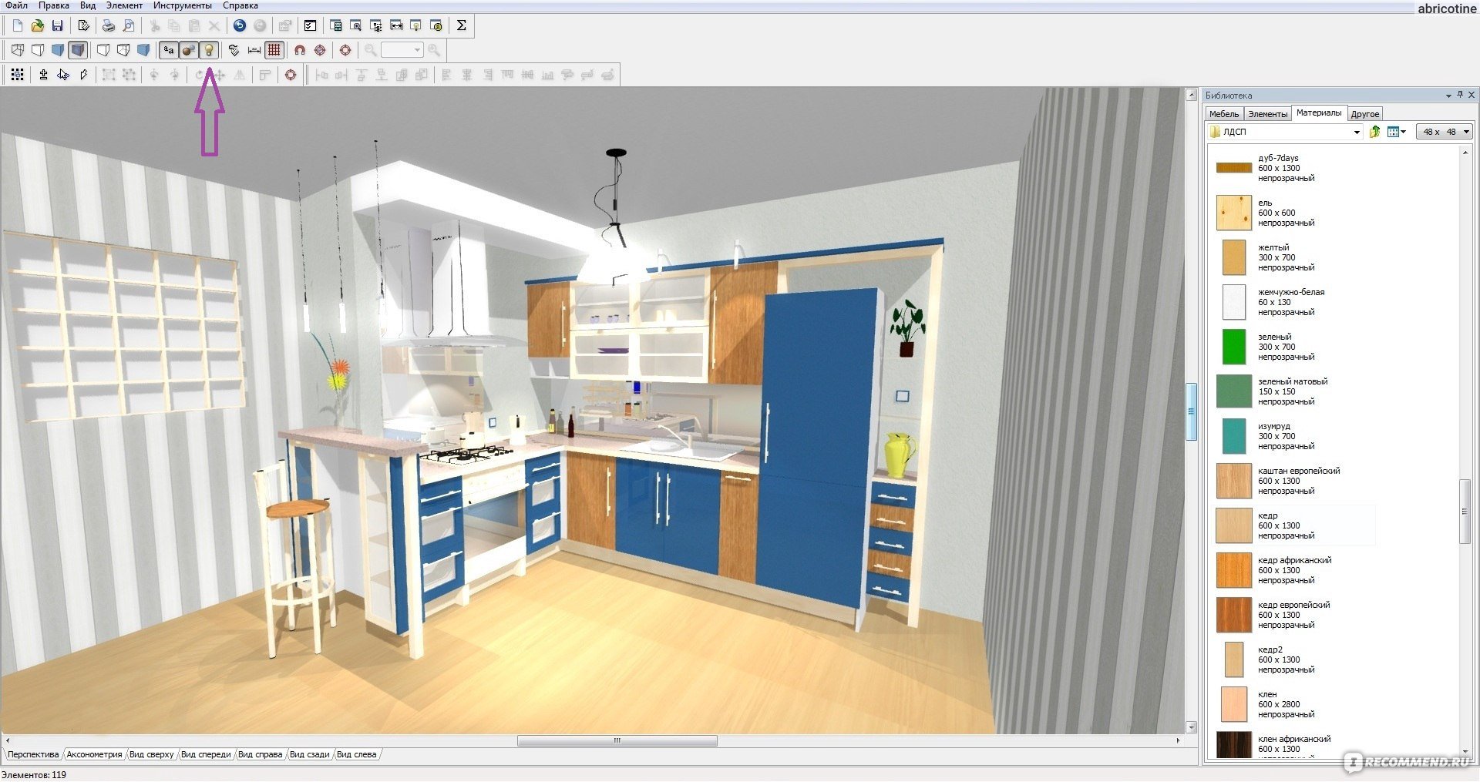Image resolution: width=1480 pixels, height=782 pixels.
Task: Open the Инструменты menu
Action: pos(182,5)
